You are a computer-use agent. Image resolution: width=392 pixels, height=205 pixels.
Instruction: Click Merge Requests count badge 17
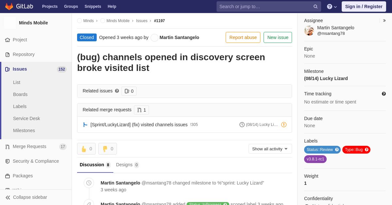tap(63, 147)
